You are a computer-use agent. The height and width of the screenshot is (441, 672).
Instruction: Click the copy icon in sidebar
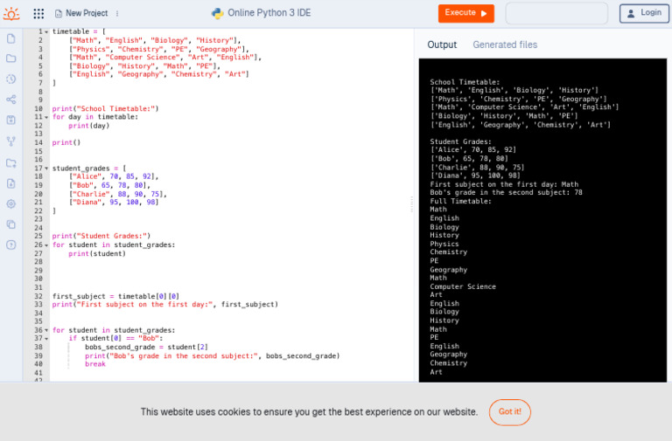pos(11,224)
